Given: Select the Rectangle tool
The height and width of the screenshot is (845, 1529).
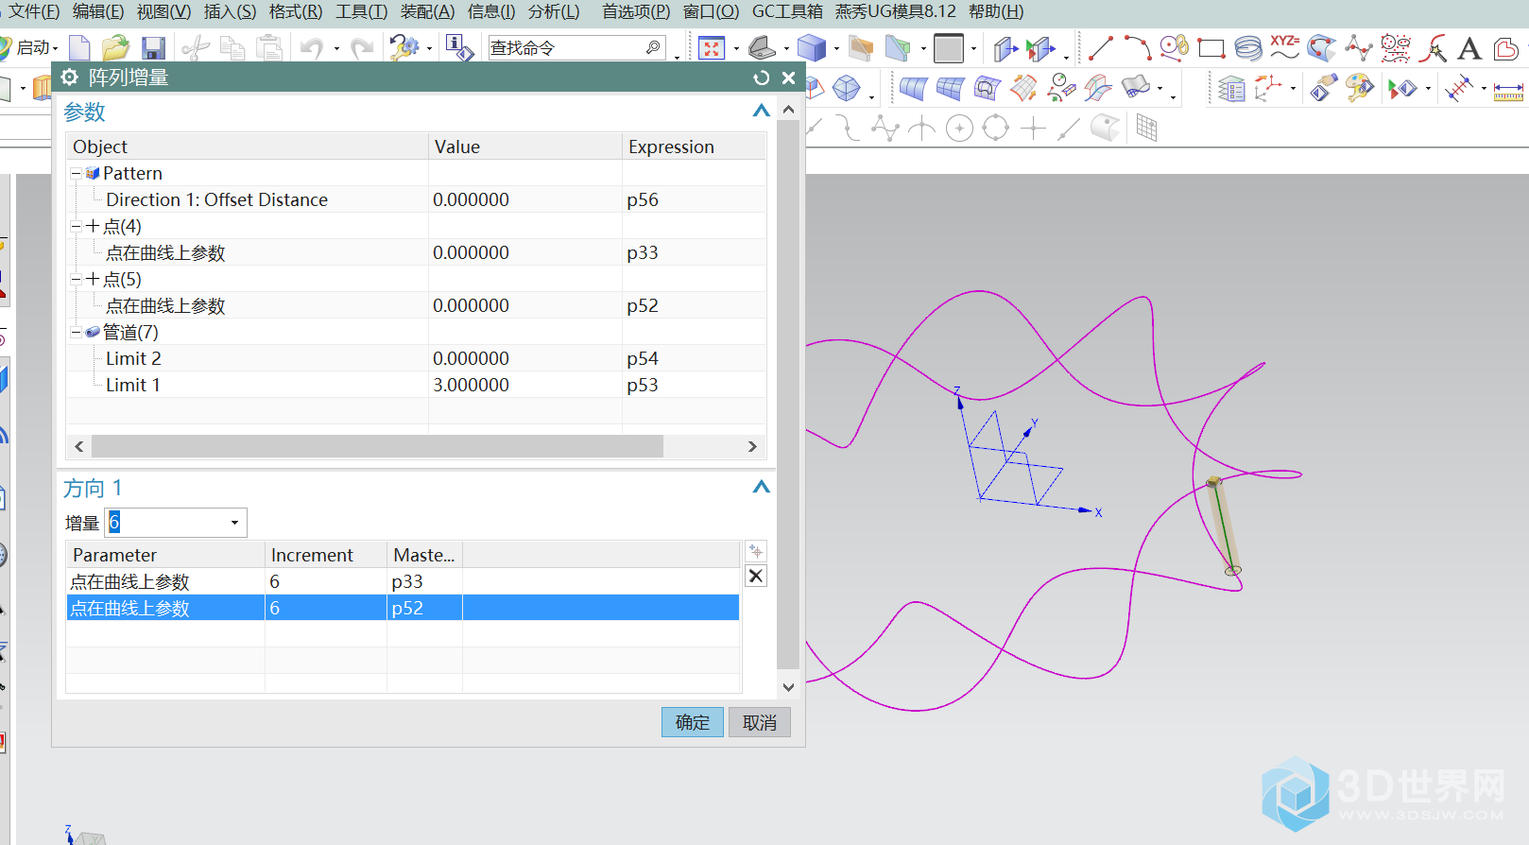Looking at the screenshot, I should (1211, 48).
